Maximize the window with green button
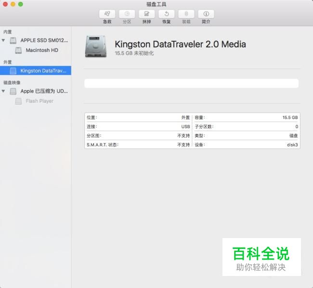The width and height of the screenshot is (313, 288). click(x=21, y=4)
